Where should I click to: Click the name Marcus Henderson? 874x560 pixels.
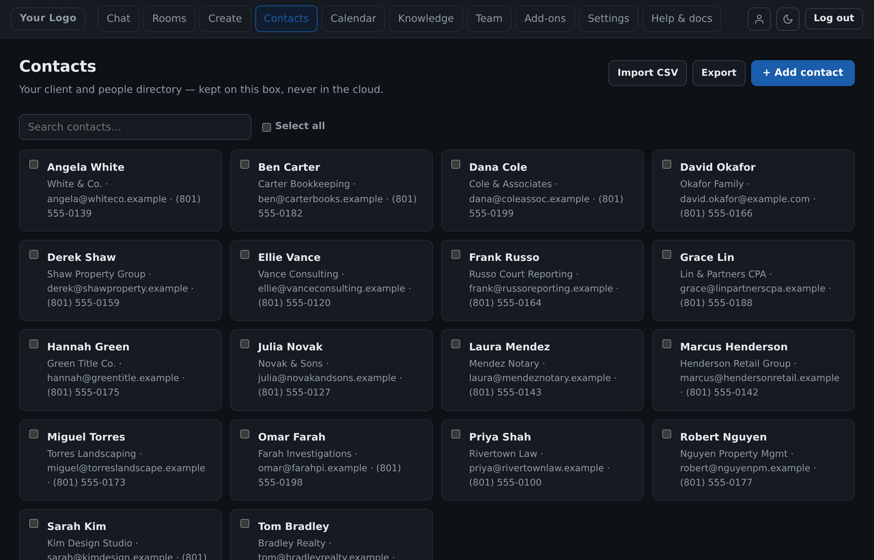(733, 347)
